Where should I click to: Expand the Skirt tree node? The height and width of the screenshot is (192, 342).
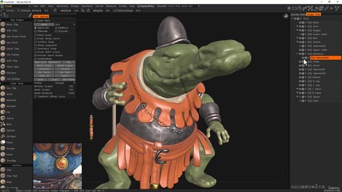coord(297,26)
